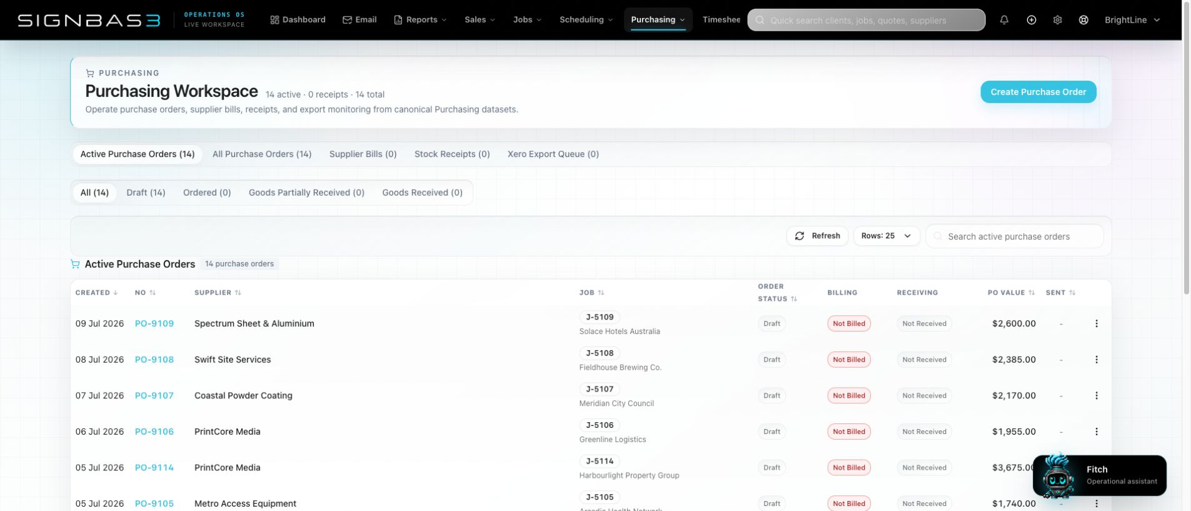
Task: Open the BrightLine account dropdown
Action: pos(1132,20)
